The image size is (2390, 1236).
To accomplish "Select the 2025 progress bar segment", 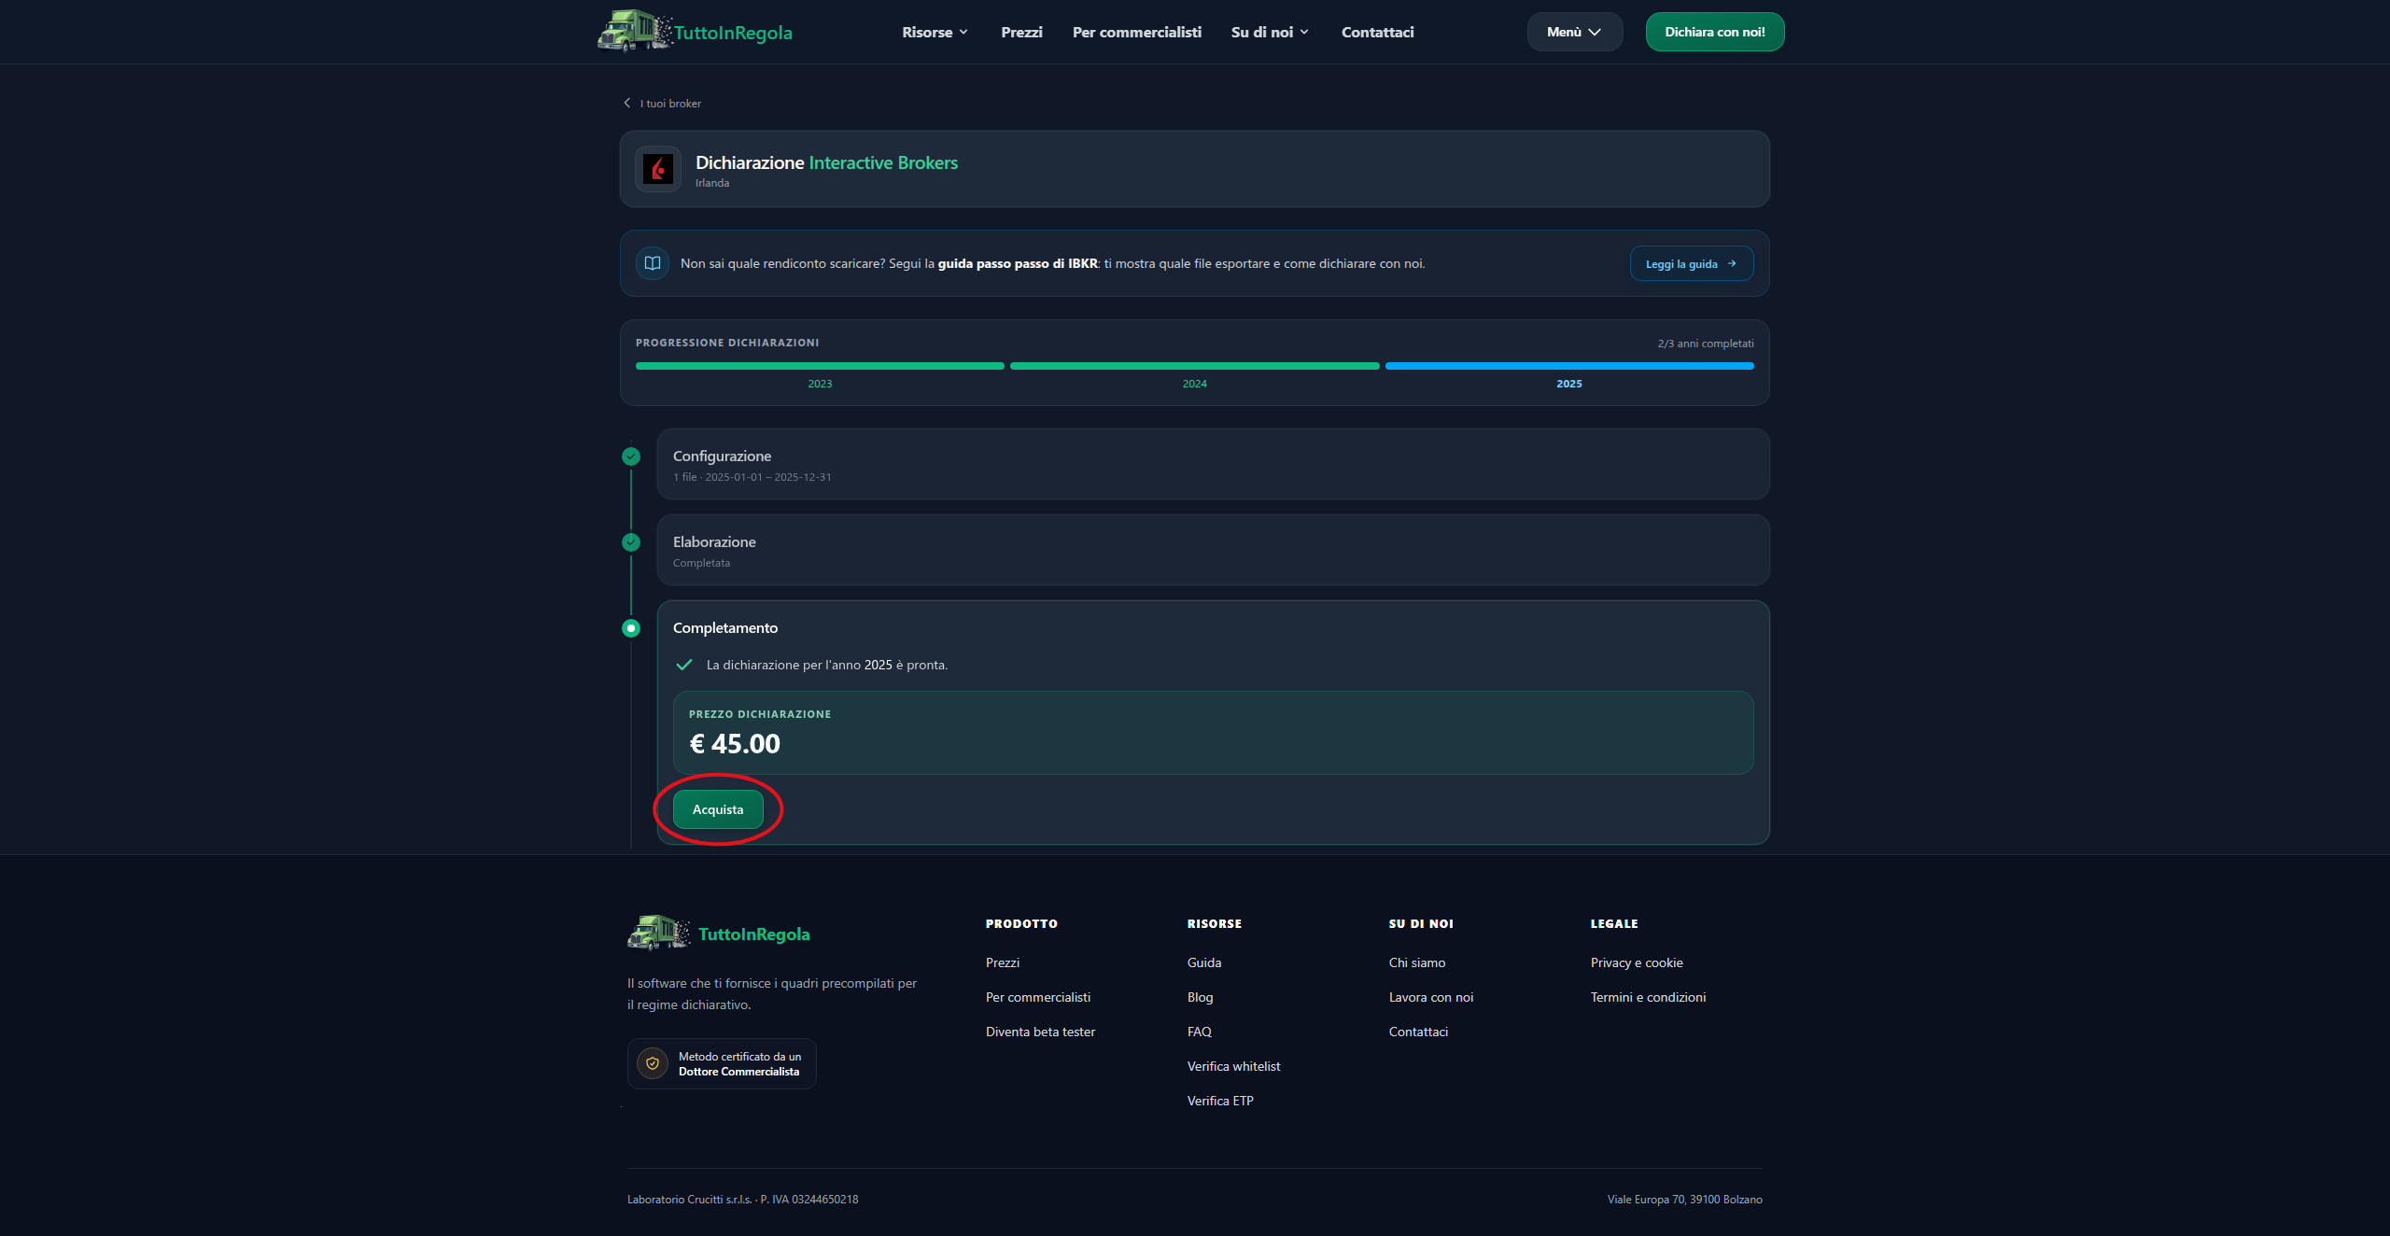I will coord(1568,366).
